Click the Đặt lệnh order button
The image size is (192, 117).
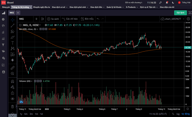click(180, 13)
